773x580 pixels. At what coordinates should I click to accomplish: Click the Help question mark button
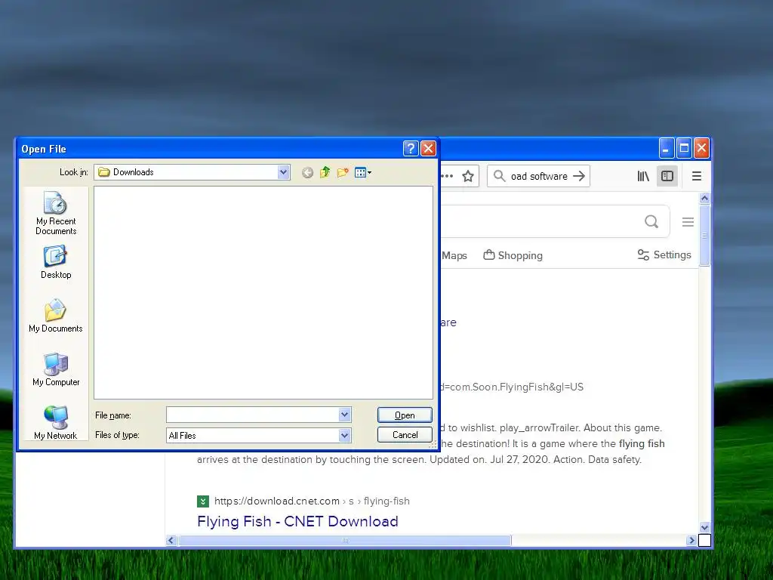pos(411,149)
